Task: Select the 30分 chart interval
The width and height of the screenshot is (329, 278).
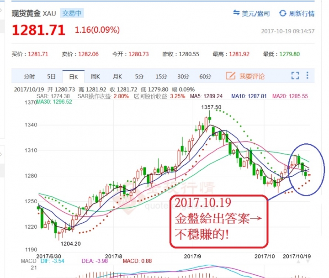Action: pyautogui.click(x=183, y=77)
